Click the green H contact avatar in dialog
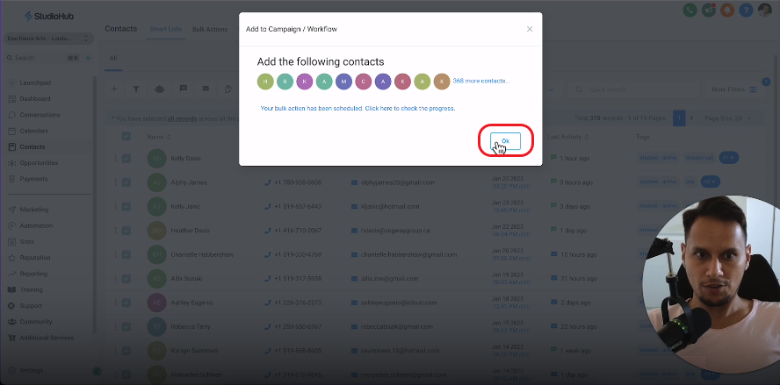 click(x=265, y=82)
